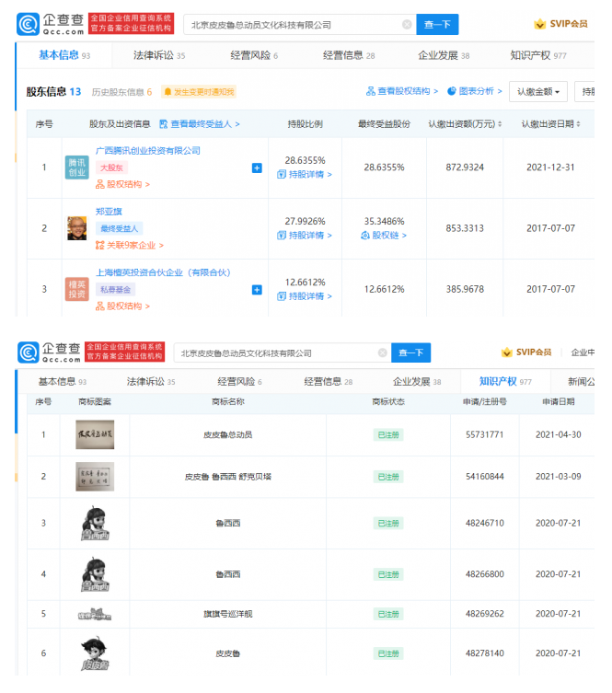This screenshot has width=612, height=693.
Task: Click 私募基金 tag
Action: click(115, 290)
